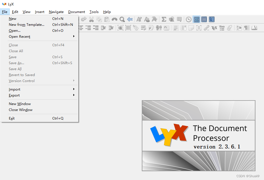Click the Paste clipboard icon
The image size is (264, 180).
pyautogui.click(x=107, y=19)
